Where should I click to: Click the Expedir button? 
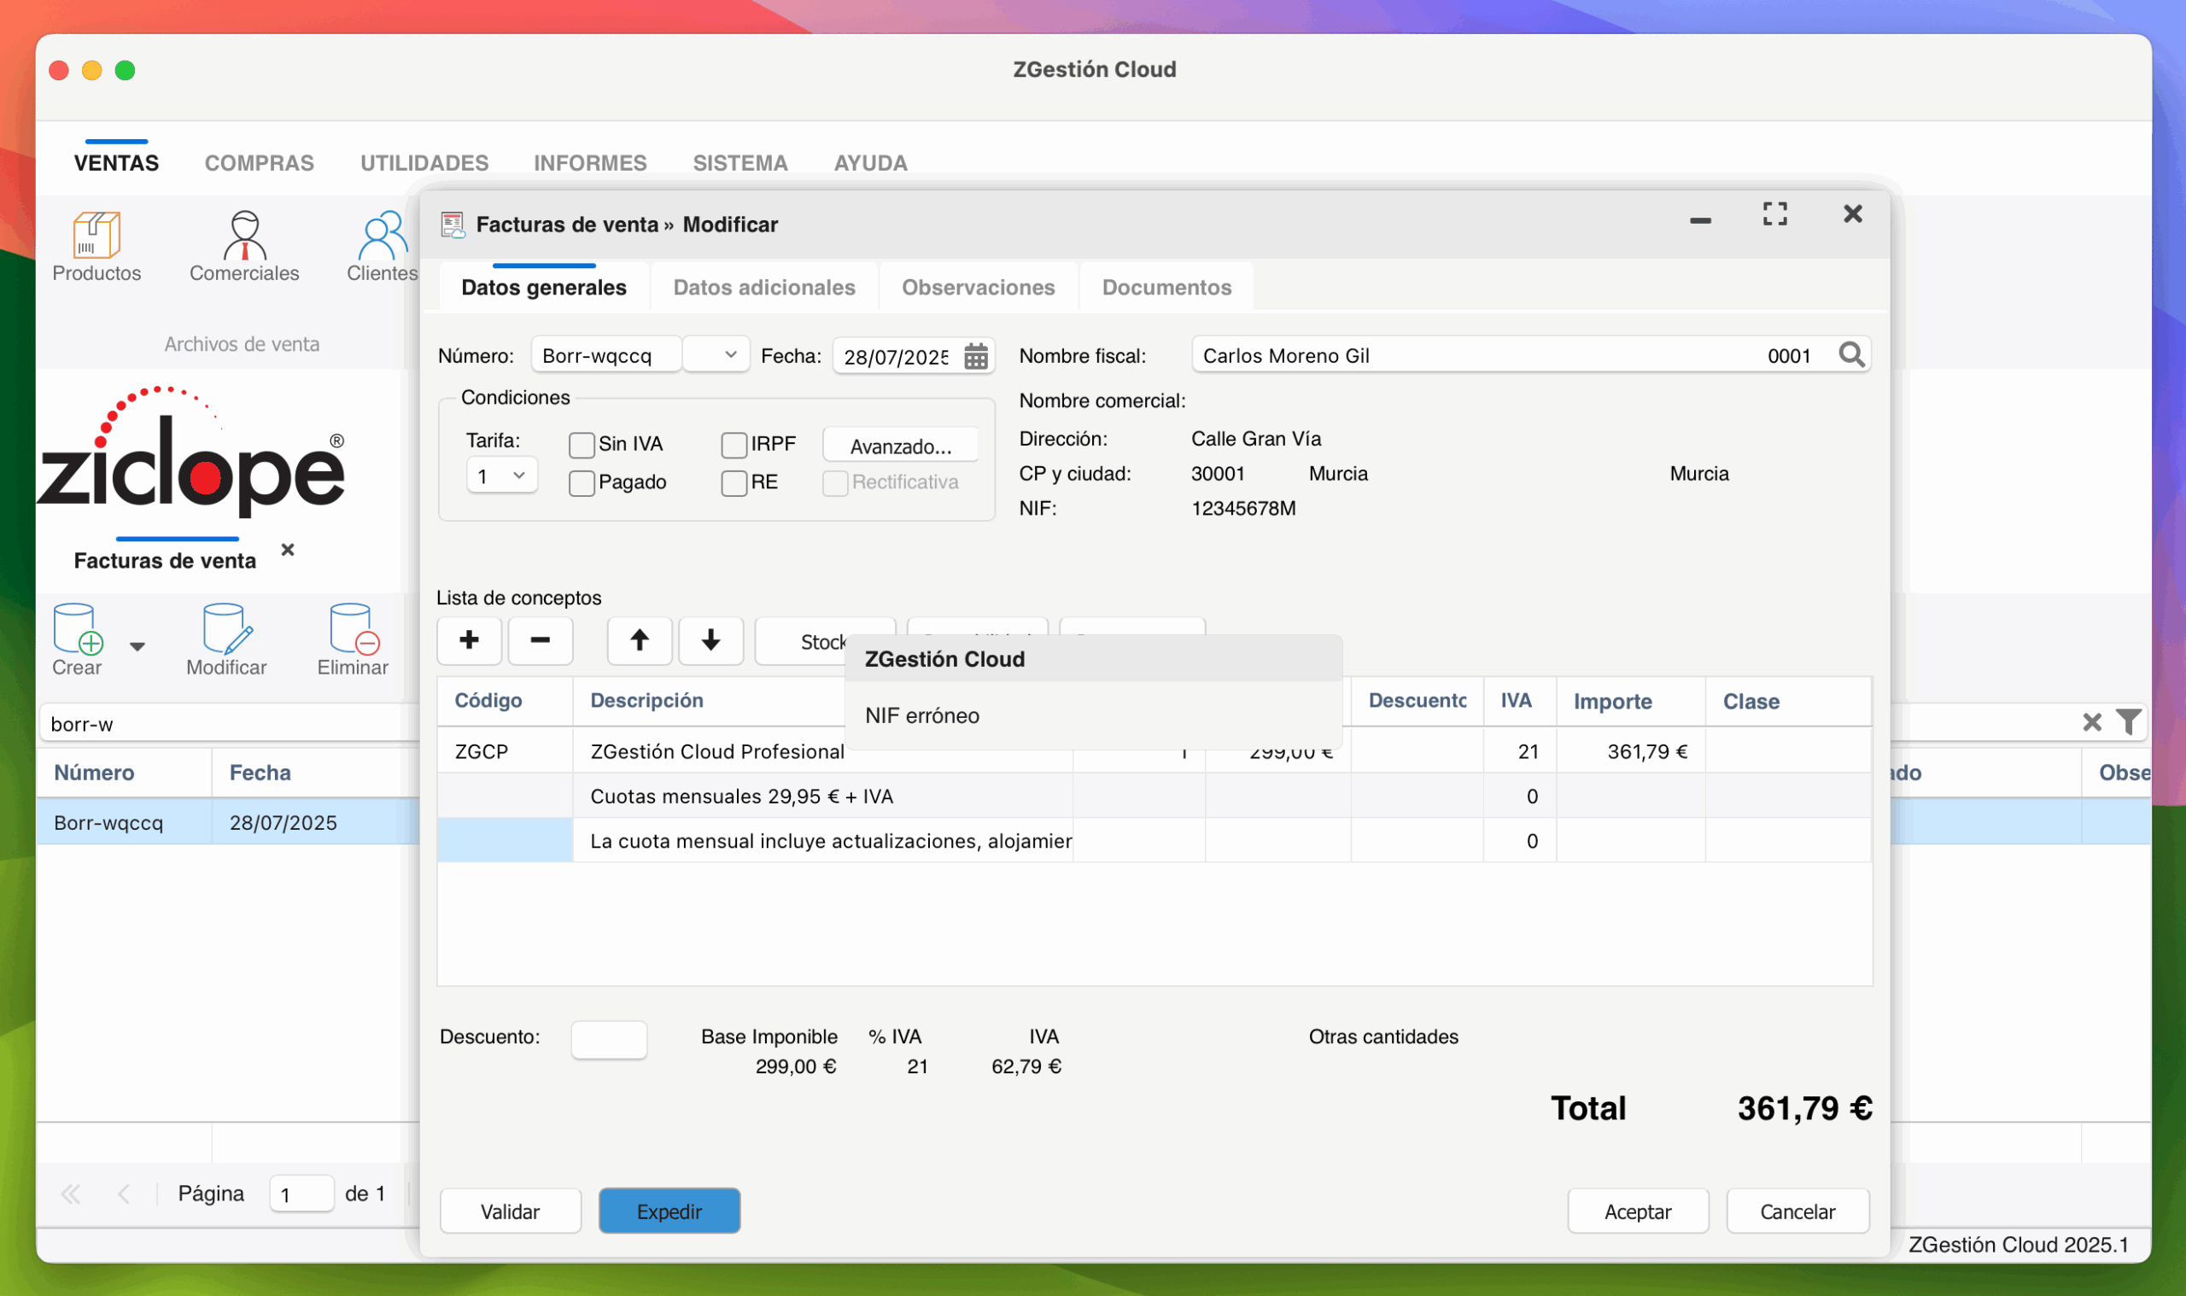[x=669, y=1211]
